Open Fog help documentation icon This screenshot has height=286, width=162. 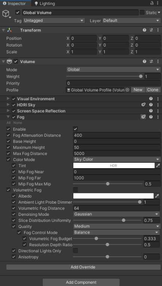point(151,117)
